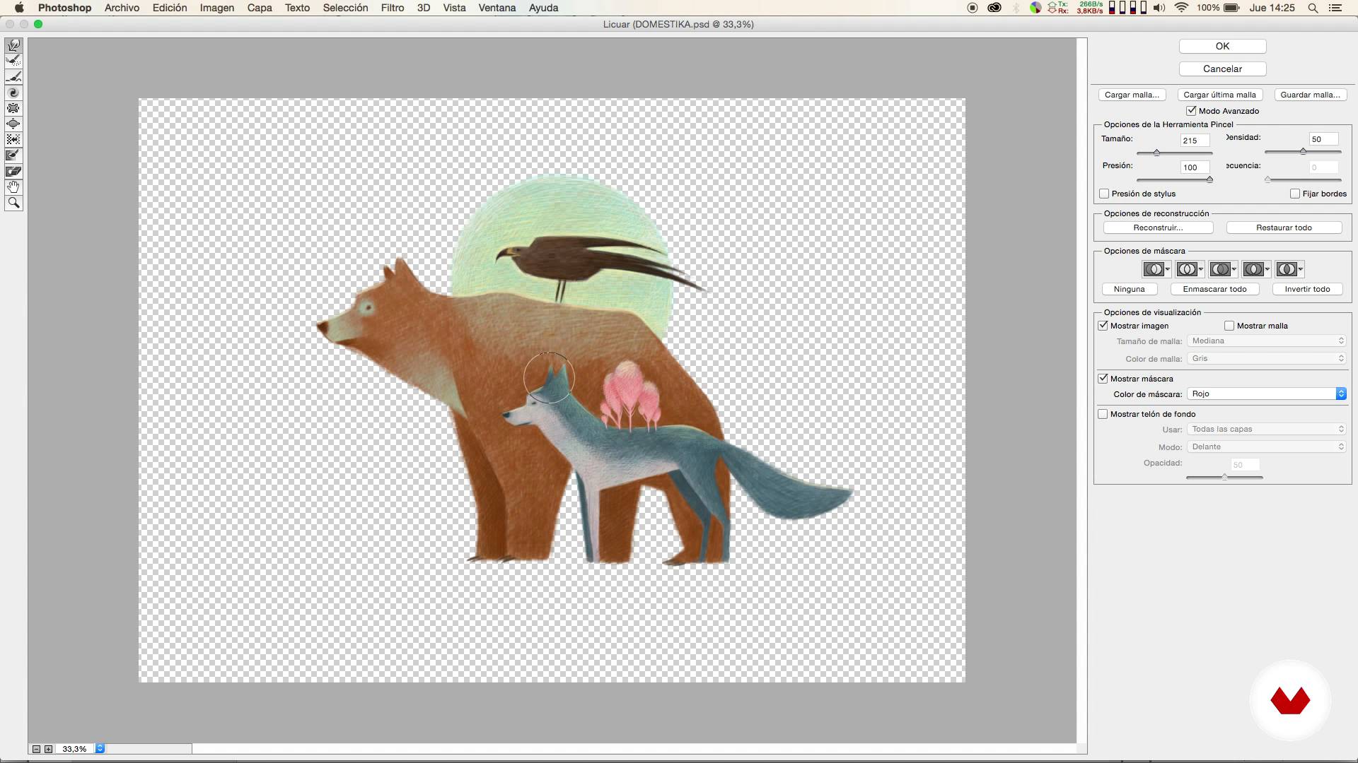1358x763 pixels.
Task: Click the zoom out minus button
Action: [36, 749]
